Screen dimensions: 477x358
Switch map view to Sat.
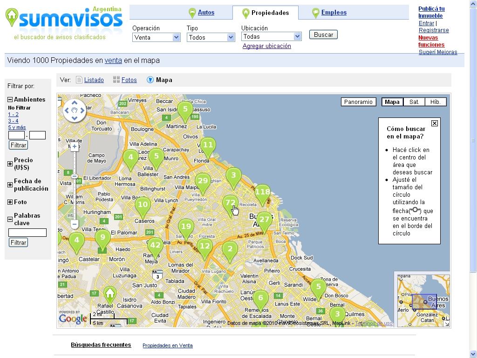pos(414,102)
